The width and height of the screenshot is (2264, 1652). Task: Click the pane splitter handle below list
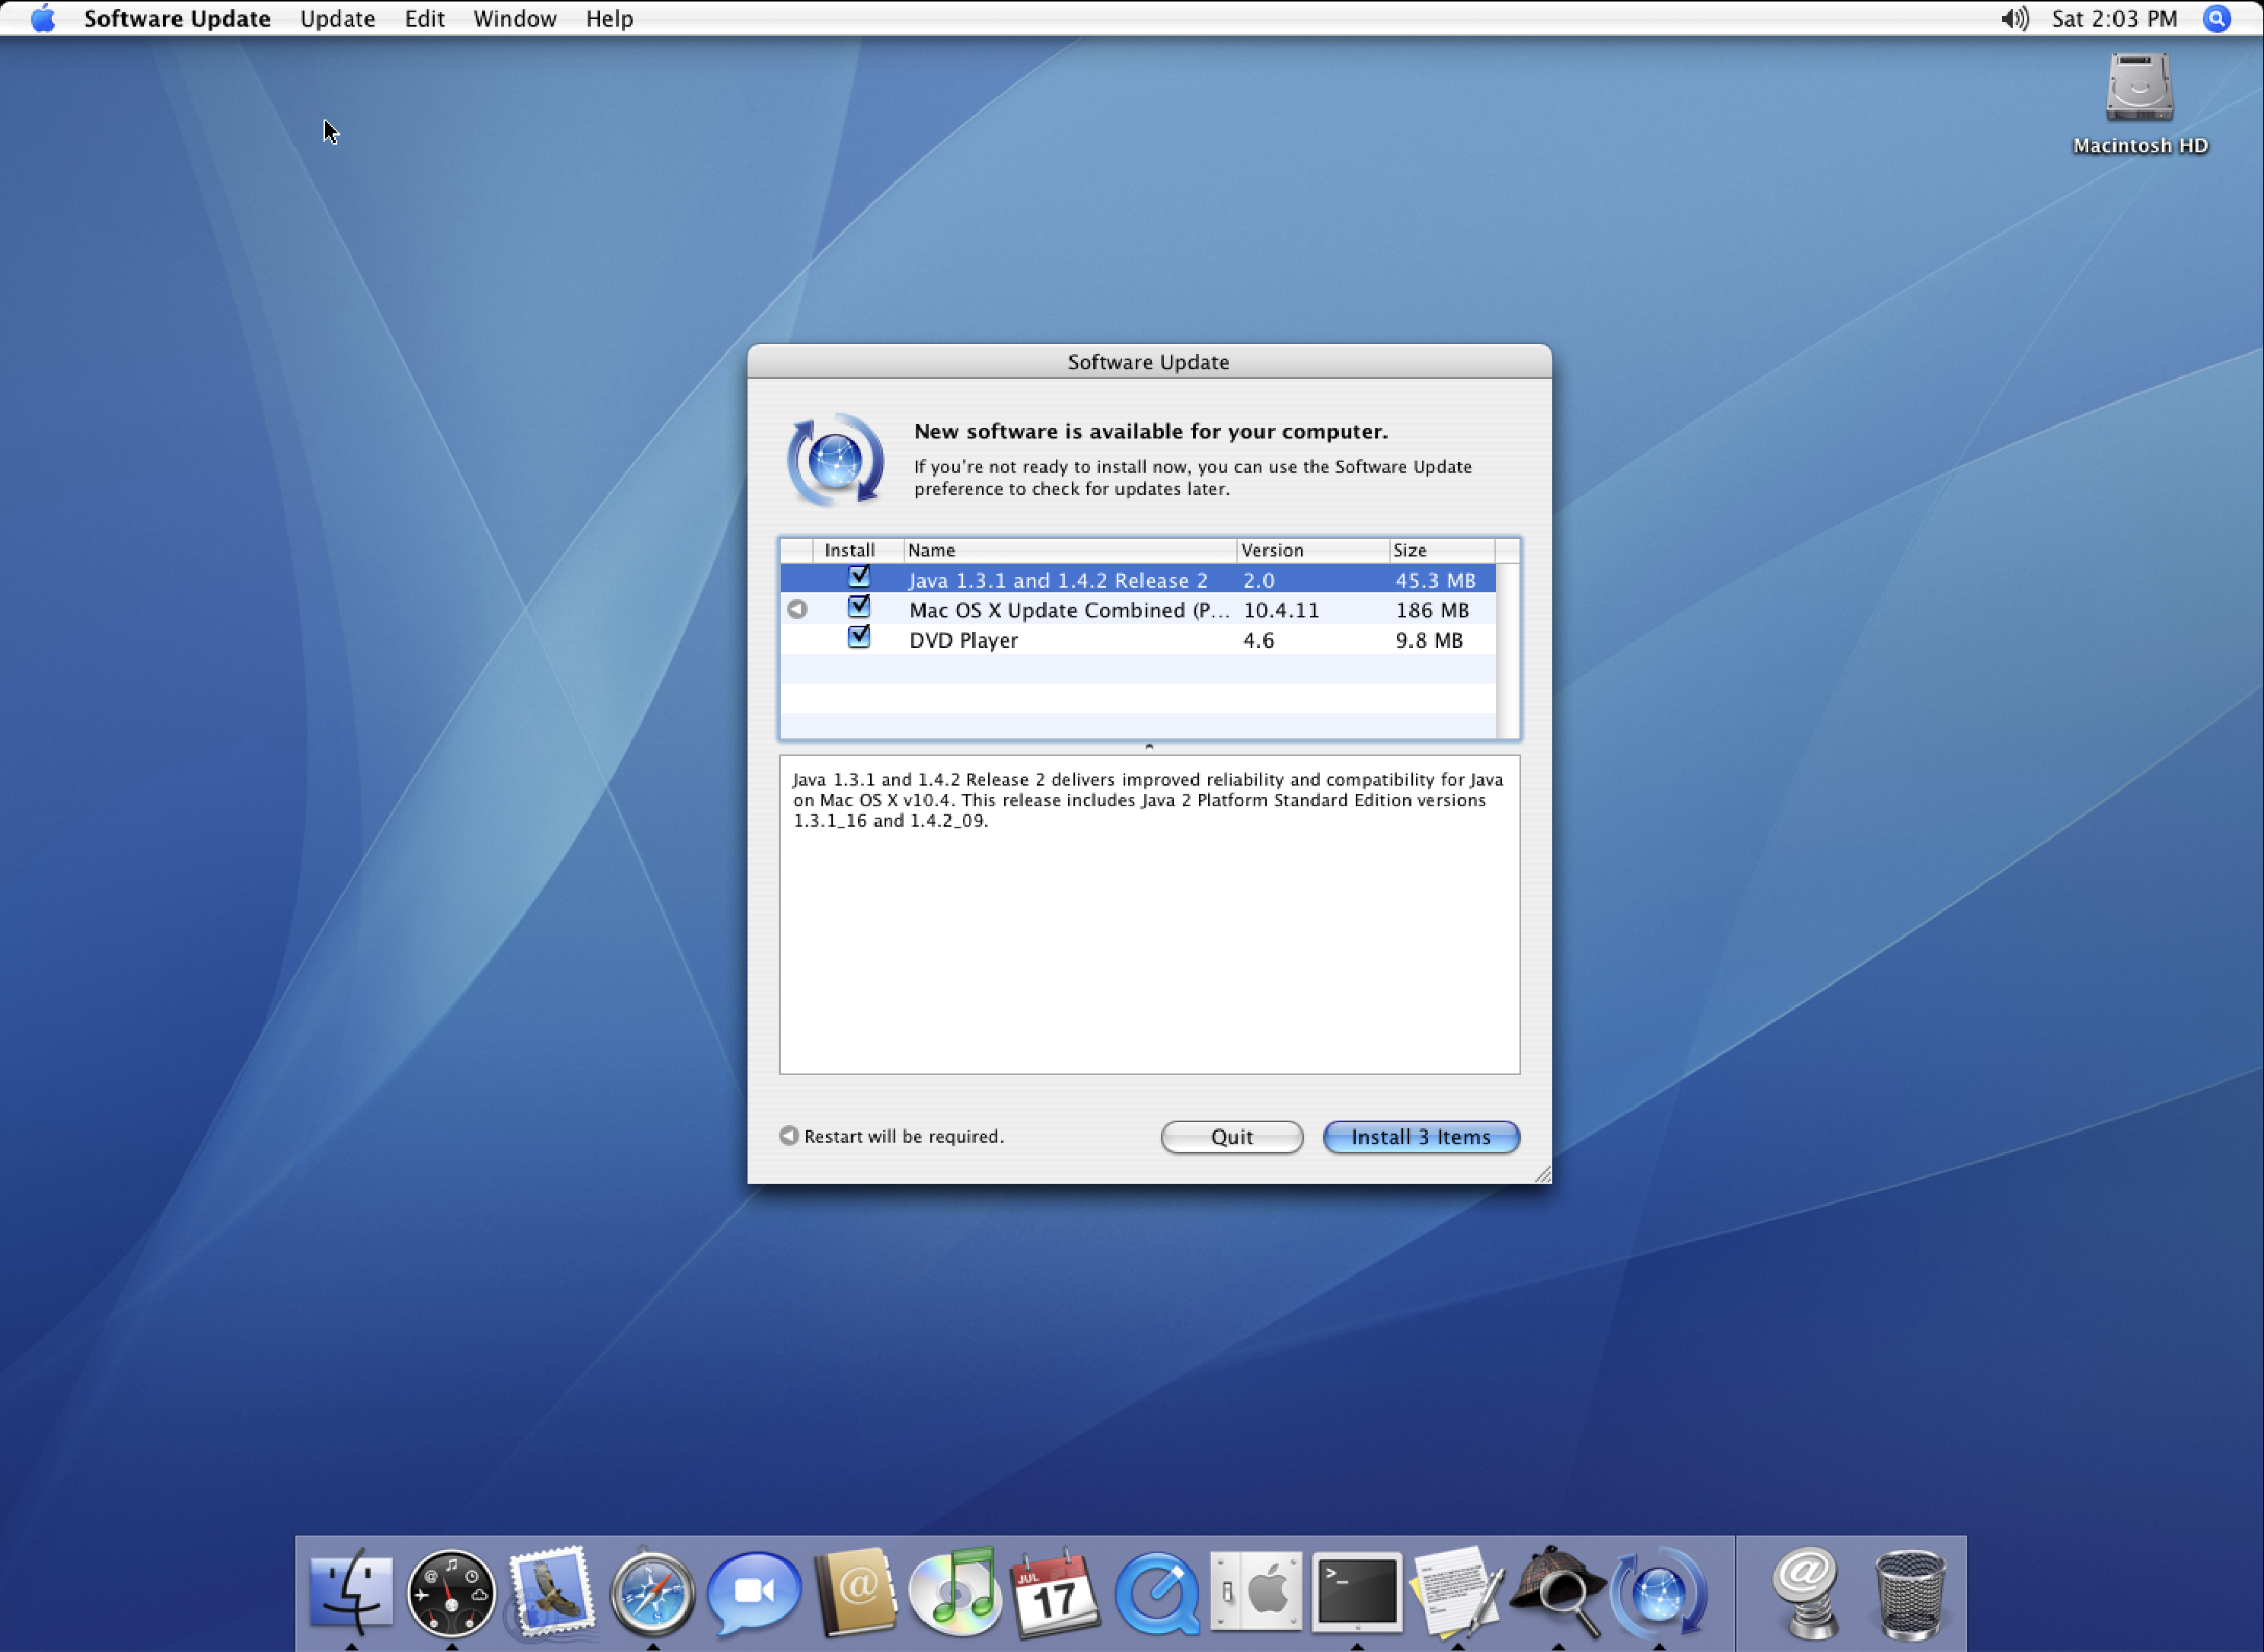[x=1149, y=747]
